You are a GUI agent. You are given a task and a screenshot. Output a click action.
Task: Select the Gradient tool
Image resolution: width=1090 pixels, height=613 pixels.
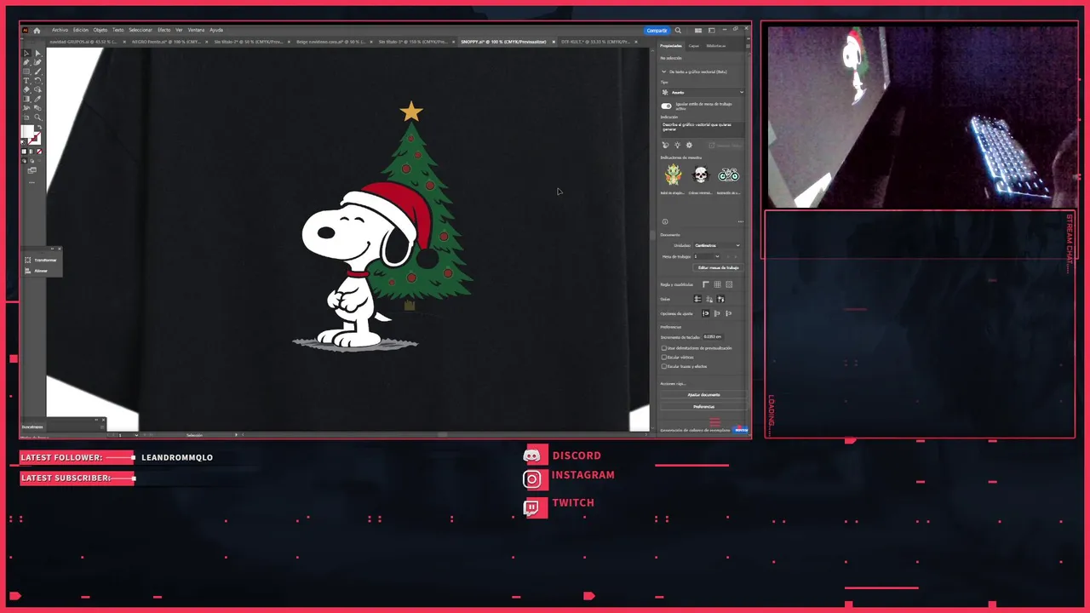(26, 99)
